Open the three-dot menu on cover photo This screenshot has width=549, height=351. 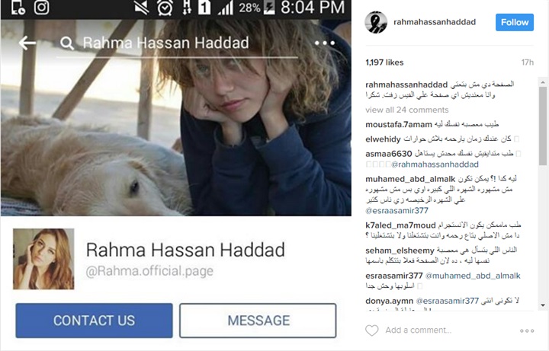pyautogui.click(x=325, y=43)
